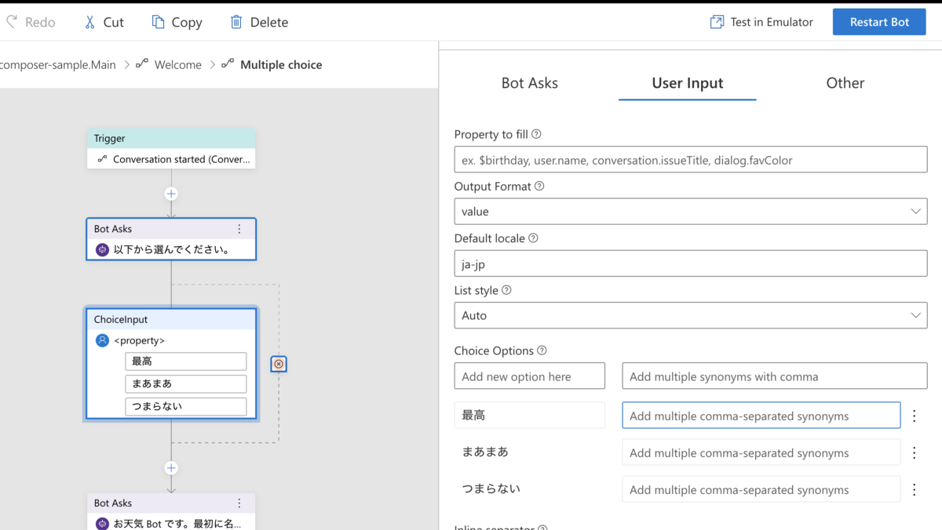Click Test in Emulator
Screen dimensions: 942x530
(x=761, y=22)
